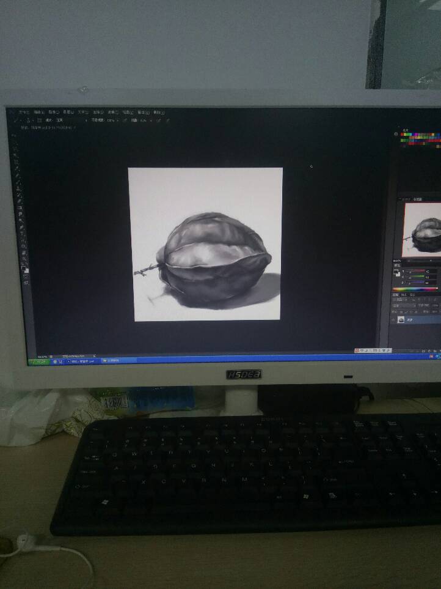Select the Dodge tool
The image size is (441, 589).
pyautogui.click(x=21, y=220)
